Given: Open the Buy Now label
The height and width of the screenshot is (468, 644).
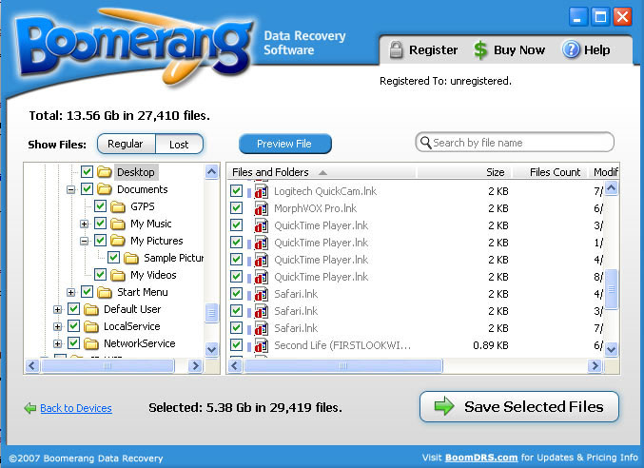Looking at the screenshot, I should (519, 50).
